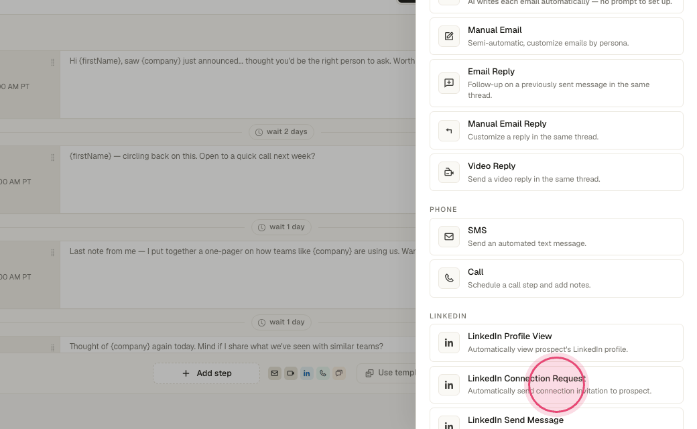Click the 'Thought of {company} again today' message

227,347
